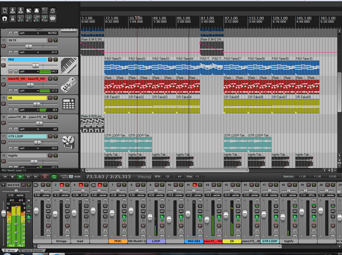Click the drum machine icon on DR track
342x255 pixels.
(68, 104)
